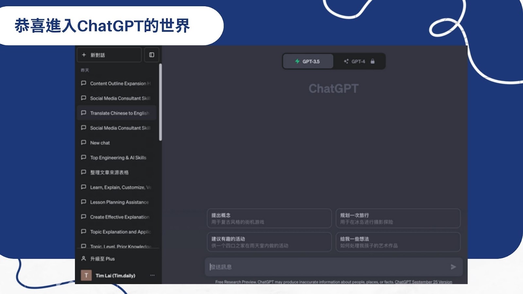Screen dimensions: 523x294
Task: Click the send arrow icon
Action: click(453, 267)
